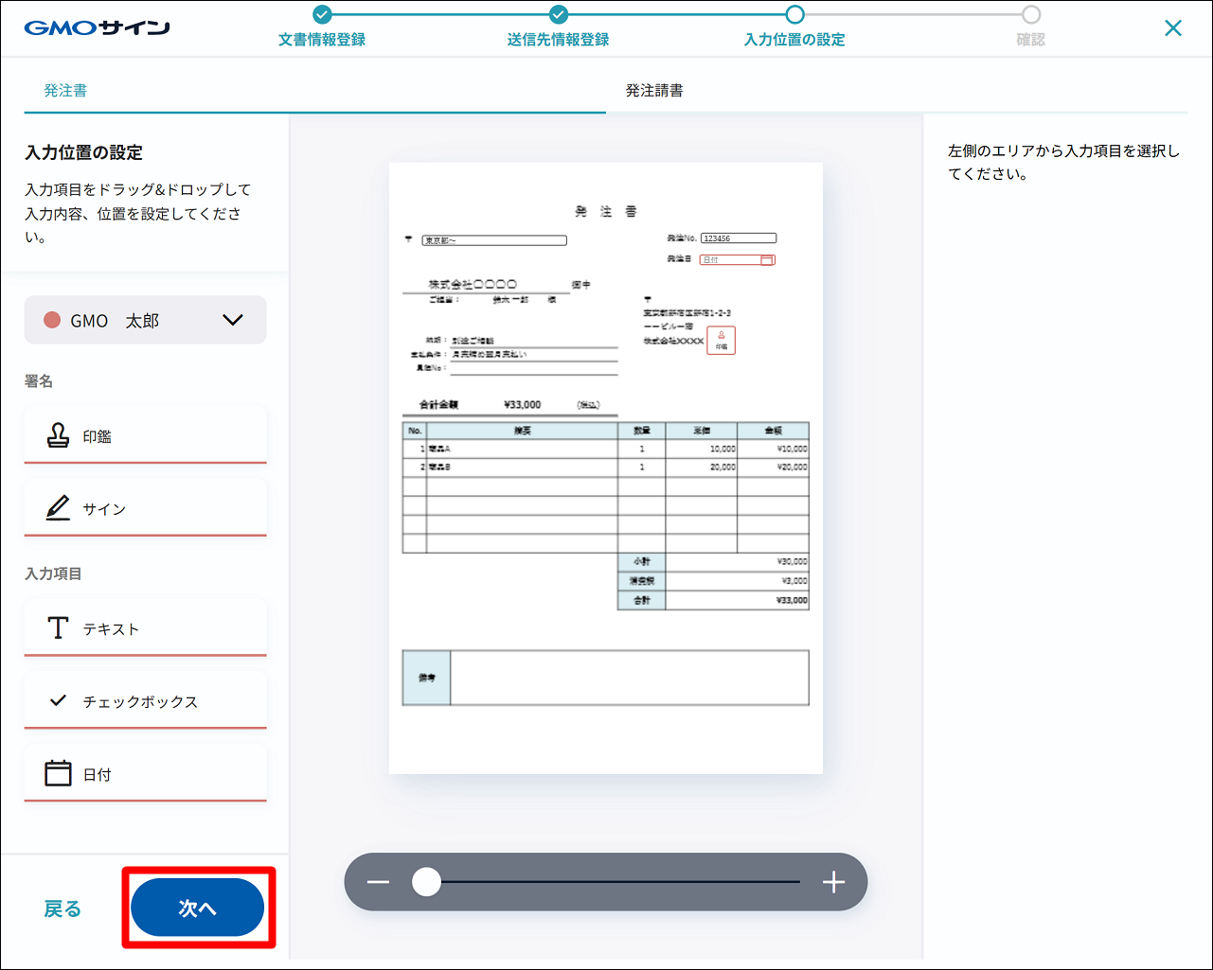Open calendar picker in 発注日 date field
Image resolution: width=1213 pixels, height=970 pixels.
pyautogui.click(x=767, y=260)
